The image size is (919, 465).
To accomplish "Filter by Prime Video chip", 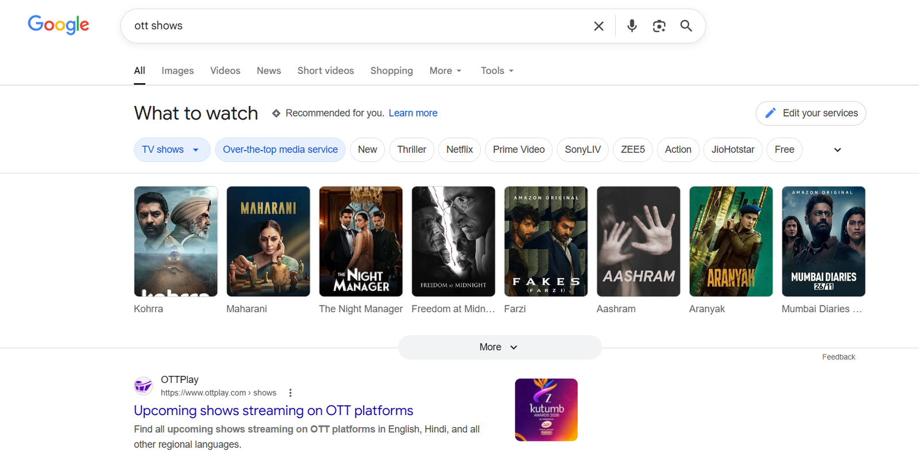I will click(x=519, y=150).
